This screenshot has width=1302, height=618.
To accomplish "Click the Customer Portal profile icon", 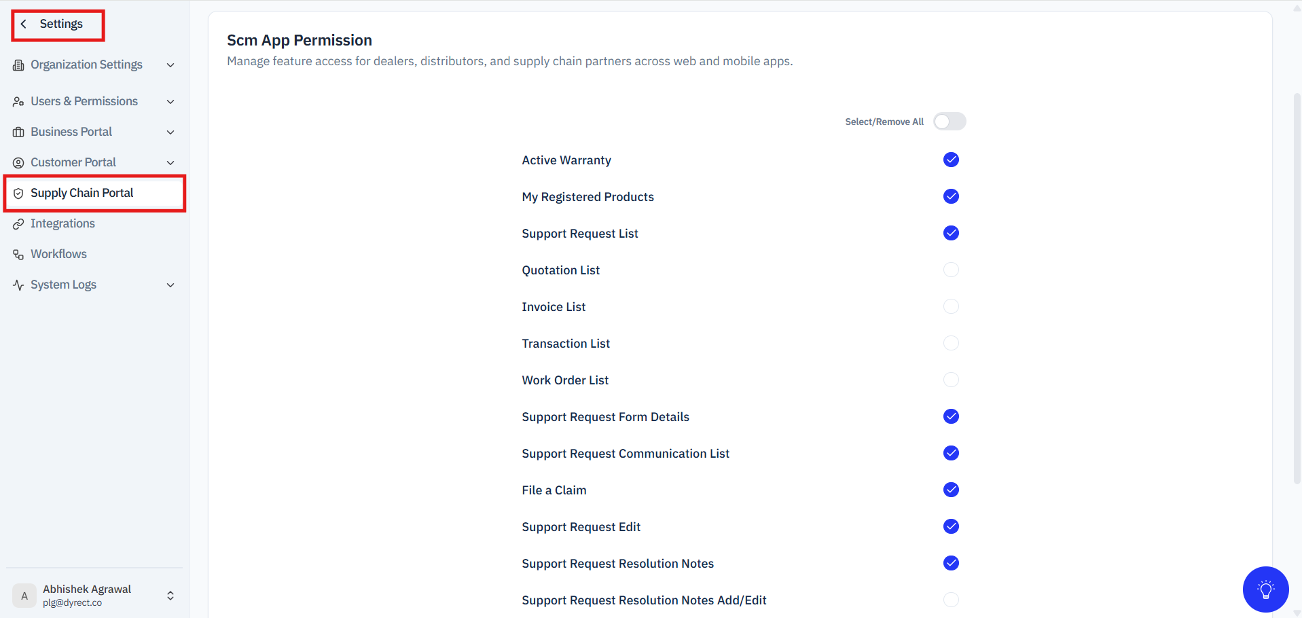I will pos(18,163).
